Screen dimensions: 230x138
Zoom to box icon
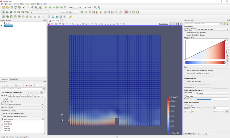(x=90, y=12)
